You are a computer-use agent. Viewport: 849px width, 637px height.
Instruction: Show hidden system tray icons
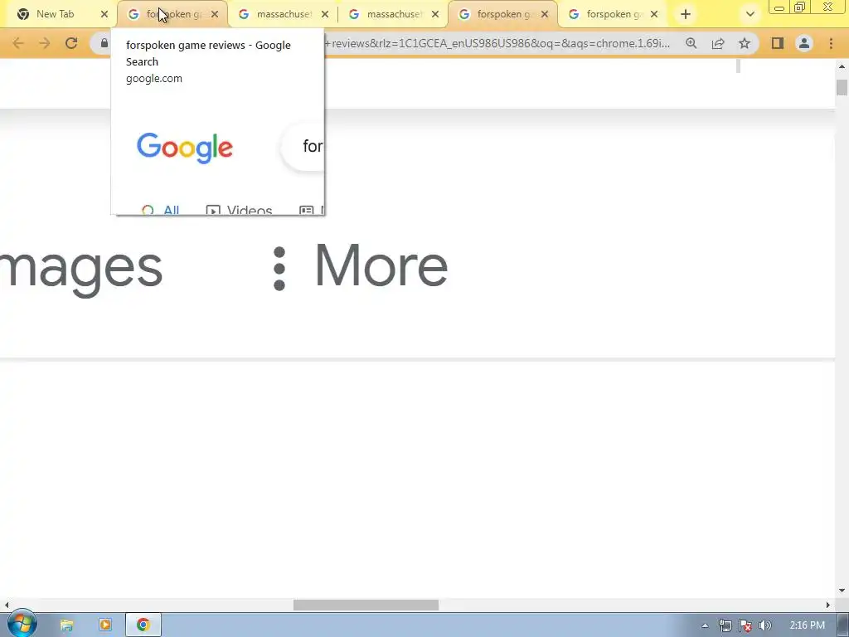(705, 625)
